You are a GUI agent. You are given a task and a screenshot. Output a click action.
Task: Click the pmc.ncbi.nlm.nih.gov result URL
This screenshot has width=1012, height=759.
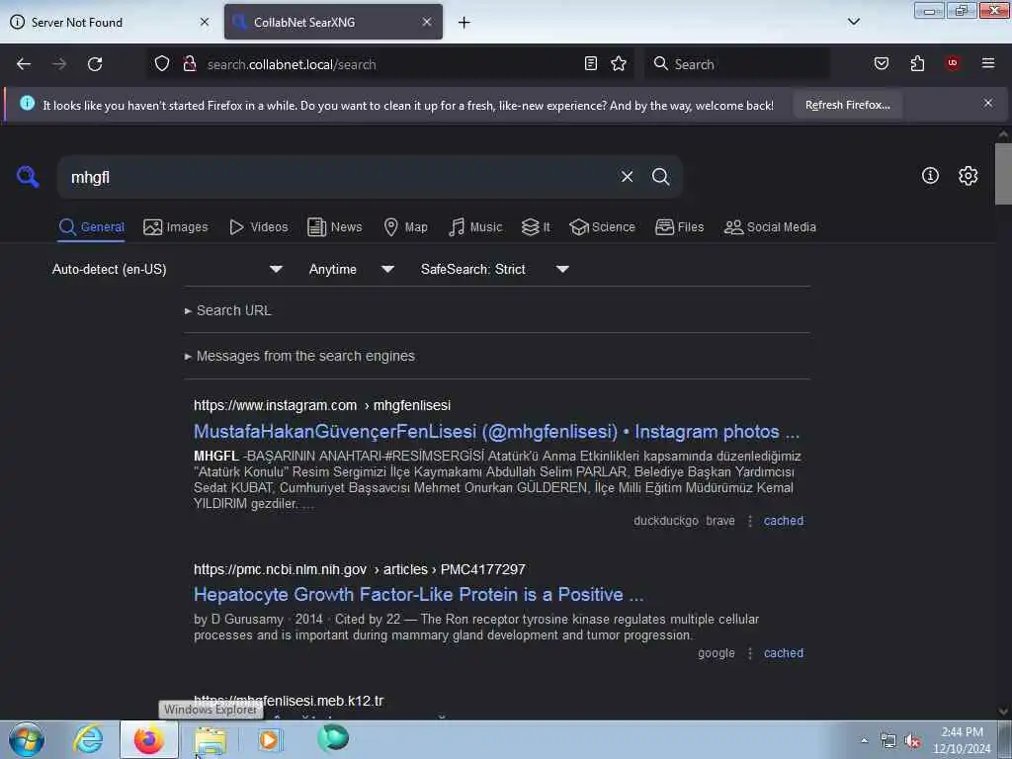(360, 569)
